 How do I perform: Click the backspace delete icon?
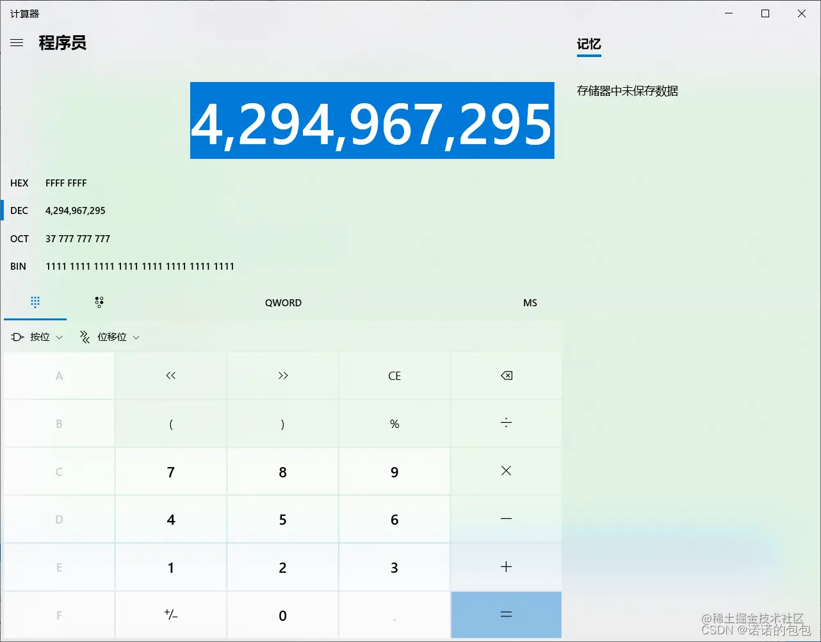click(506, 375)
